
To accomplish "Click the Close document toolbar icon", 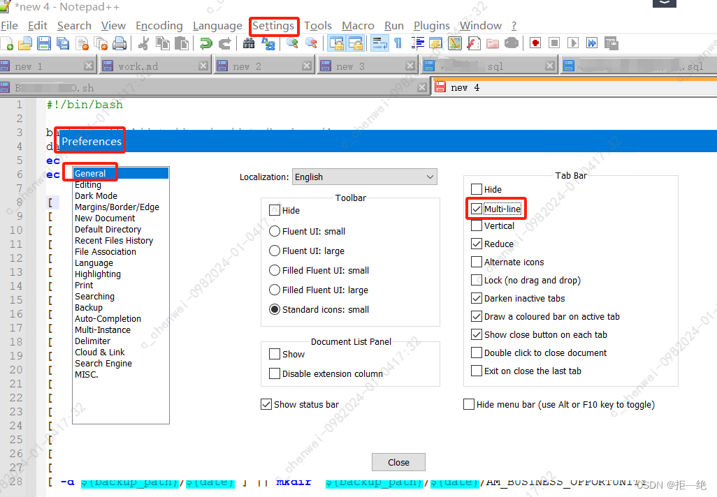I will tap(82, 44).
